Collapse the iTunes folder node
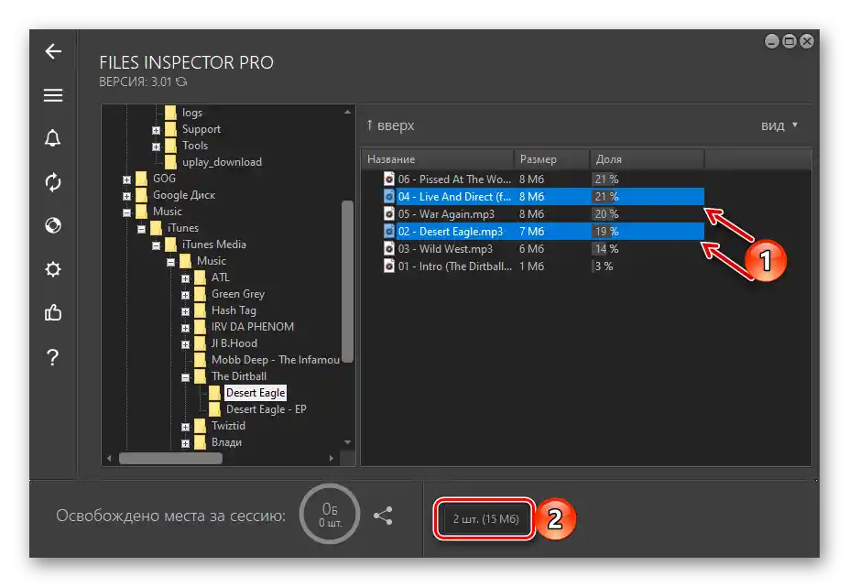 pyautogui.click(x=141, y=229)
